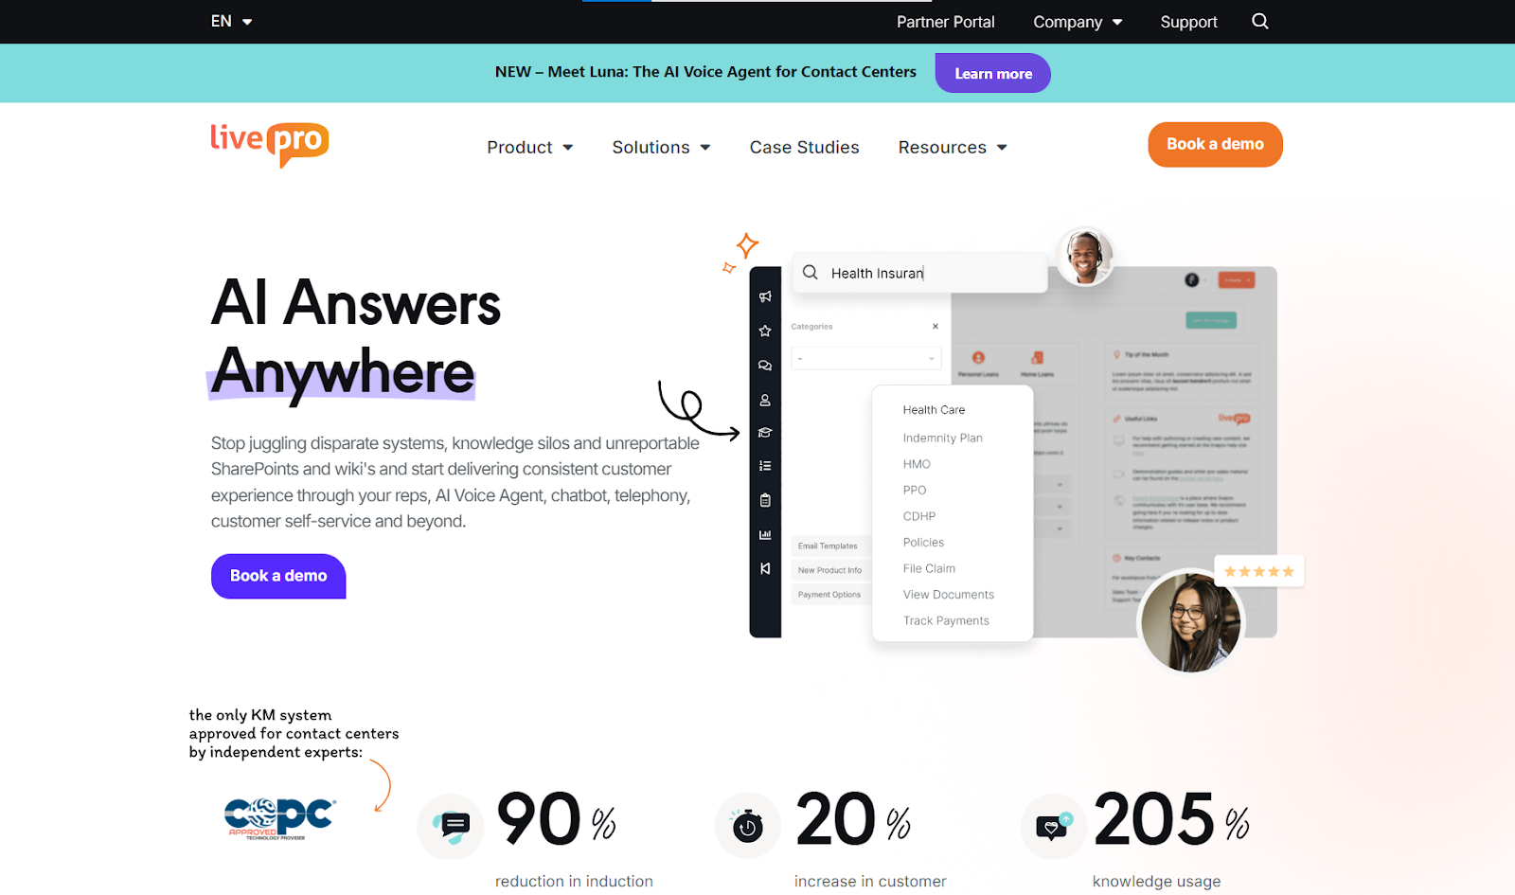
Task: Click the clipboard icon in mockup sidebar
Action: point(765,500)
